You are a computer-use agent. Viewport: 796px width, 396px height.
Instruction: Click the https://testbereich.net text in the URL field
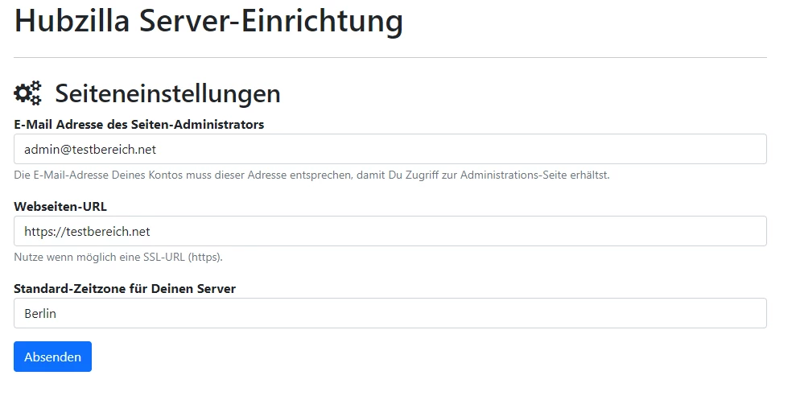click(87, 232)
